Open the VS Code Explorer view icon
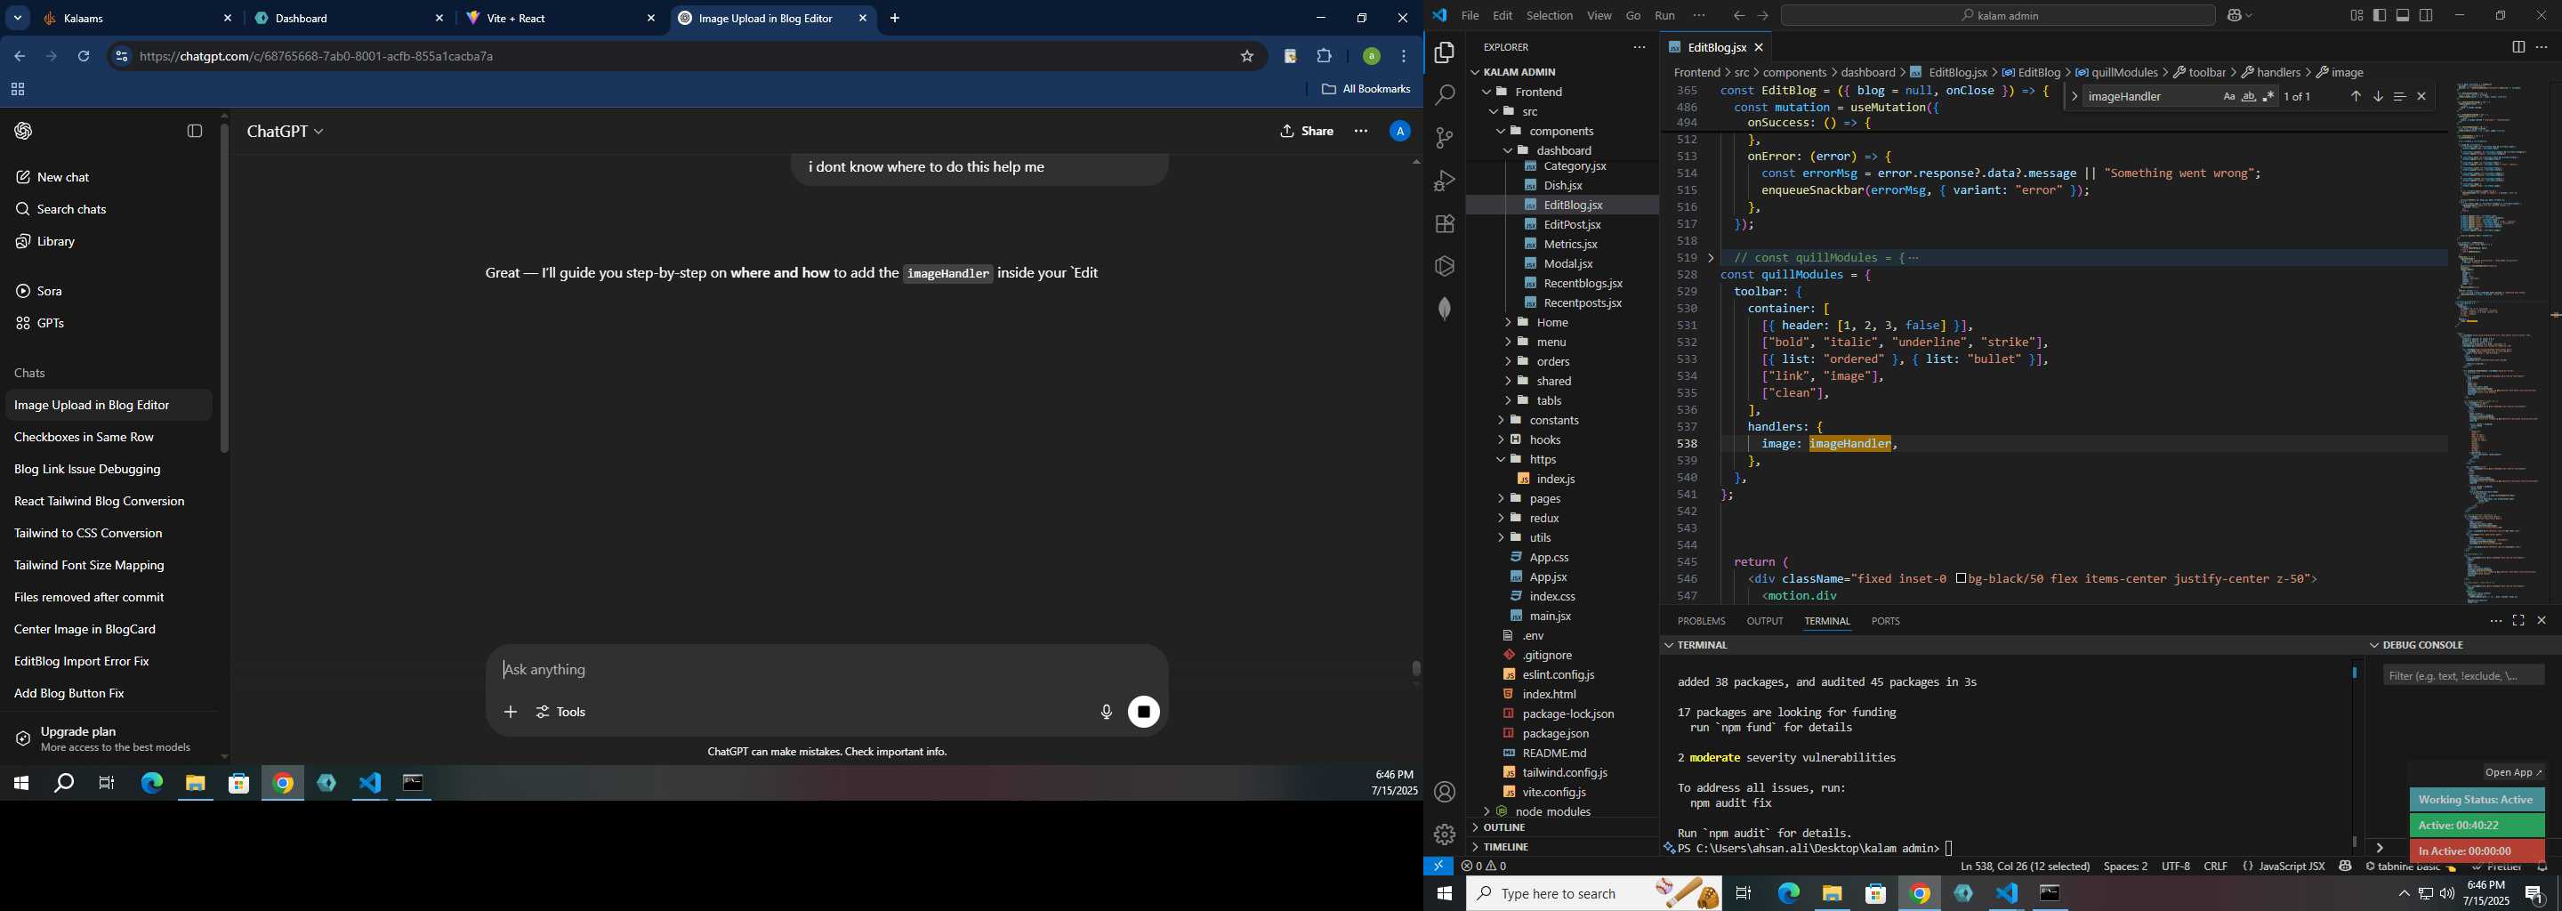This screenshot has width=2562, height=911. [1444, 52]
